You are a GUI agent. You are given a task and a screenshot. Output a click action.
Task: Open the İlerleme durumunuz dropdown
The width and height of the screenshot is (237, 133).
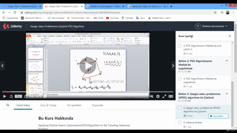click(x=211, y=26)
